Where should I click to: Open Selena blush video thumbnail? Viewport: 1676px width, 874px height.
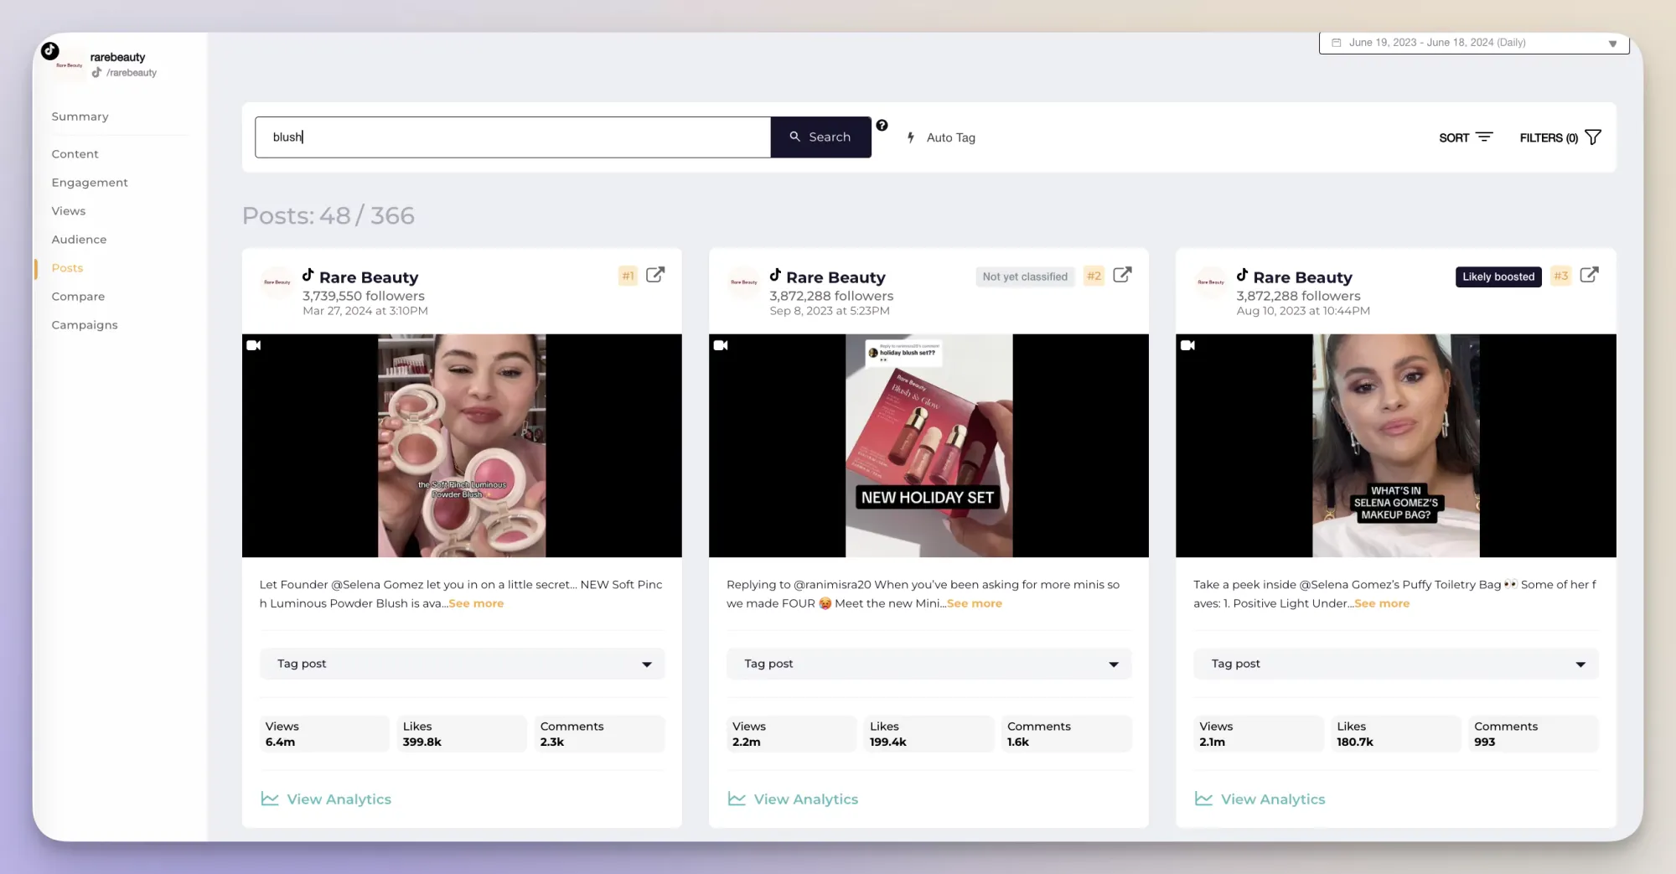coord(462,446)
